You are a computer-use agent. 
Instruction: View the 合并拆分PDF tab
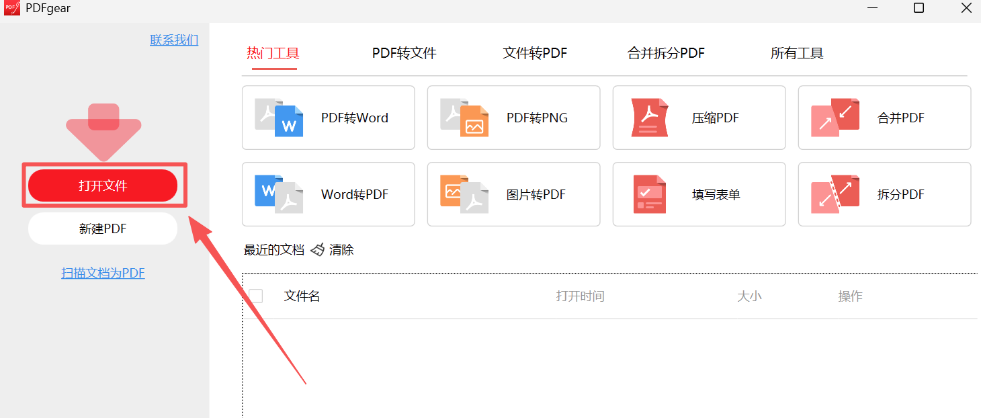click(665, 53)
